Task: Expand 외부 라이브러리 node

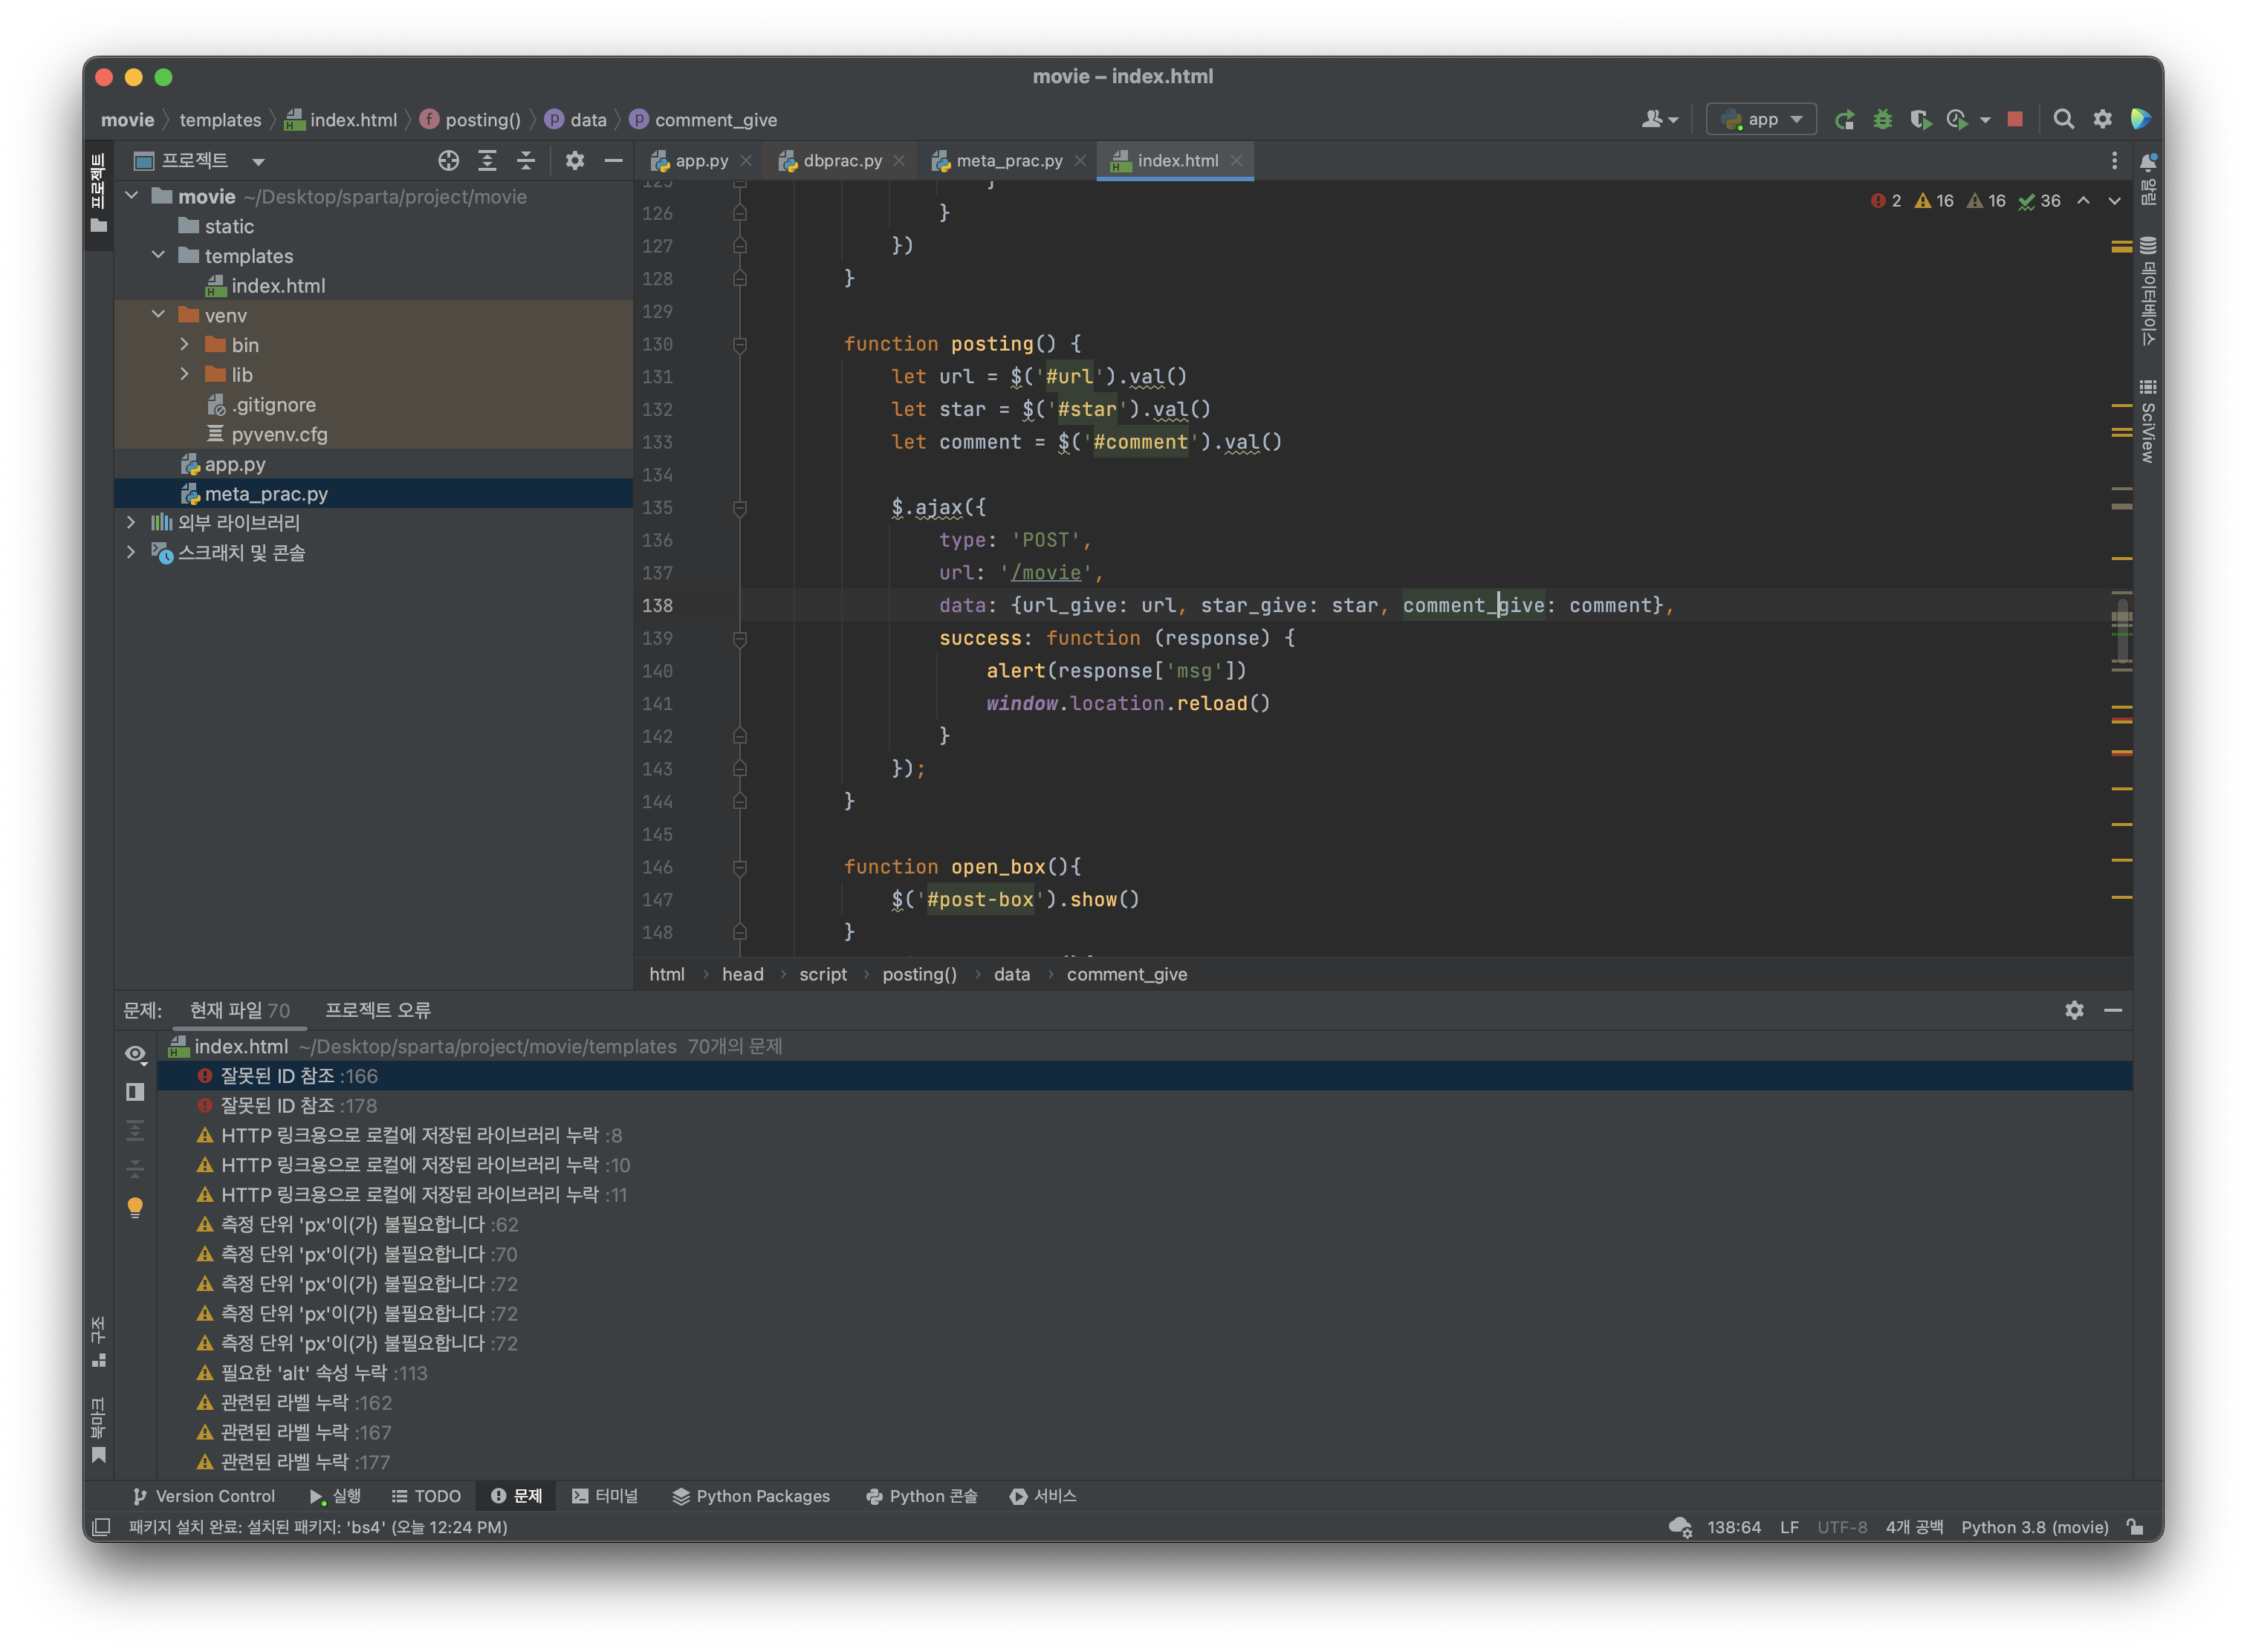Action: pyautogui.click(x=132, y=522)
